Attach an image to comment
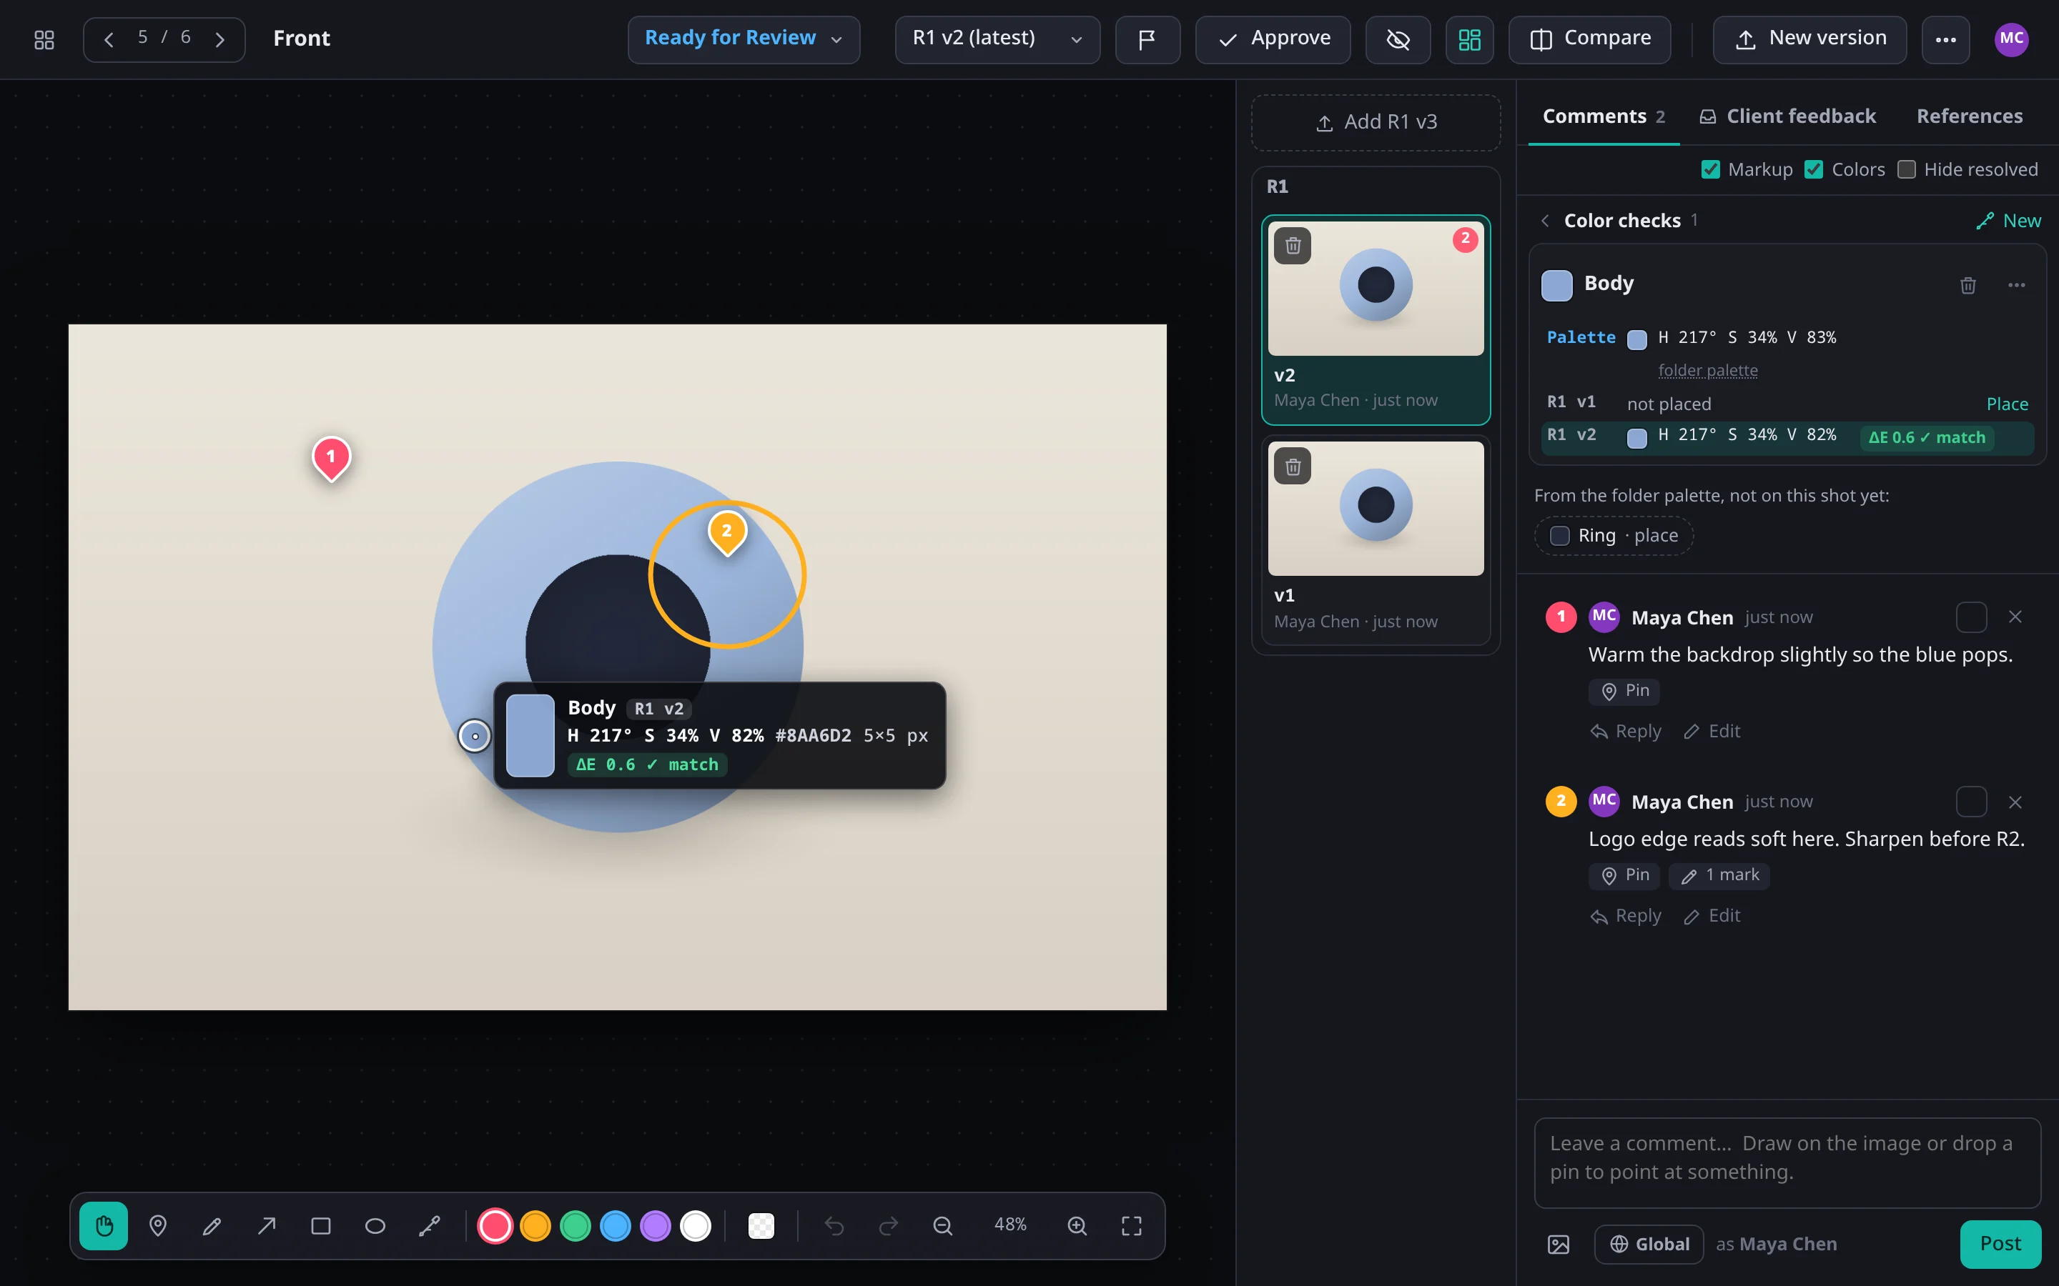Viewport: 2059px width, 1286px height. [1558, 1245]
